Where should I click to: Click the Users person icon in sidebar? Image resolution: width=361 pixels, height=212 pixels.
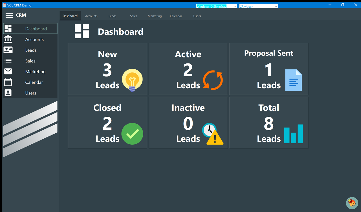(8, 93)
